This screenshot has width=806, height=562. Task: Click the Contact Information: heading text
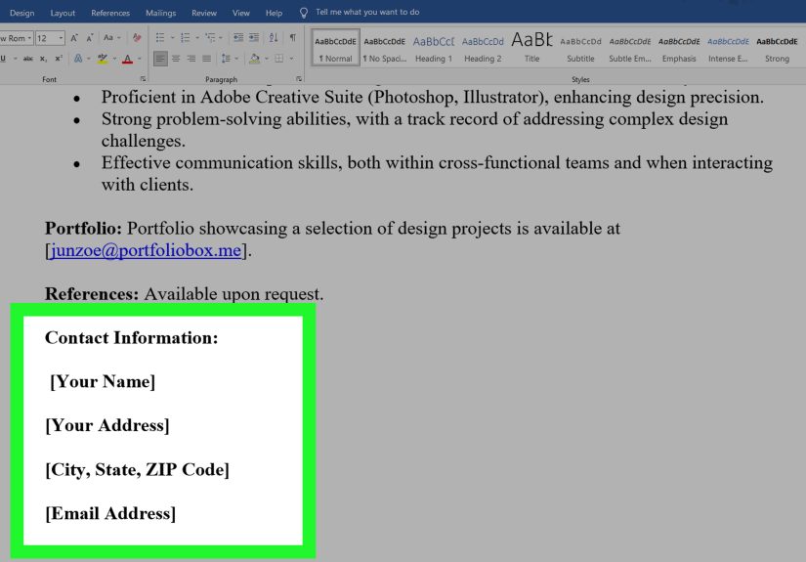(132, 338)
